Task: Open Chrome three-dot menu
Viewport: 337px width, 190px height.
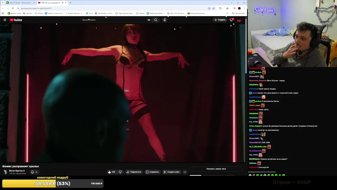Action: pos(244,8)
